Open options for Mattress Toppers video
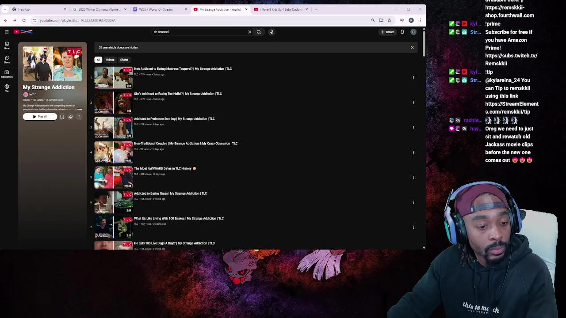 click(x=414, y=78)
